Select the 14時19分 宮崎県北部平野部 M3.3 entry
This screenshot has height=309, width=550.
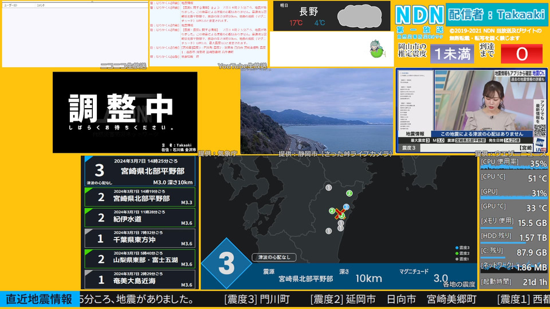(x=140, y=197)
